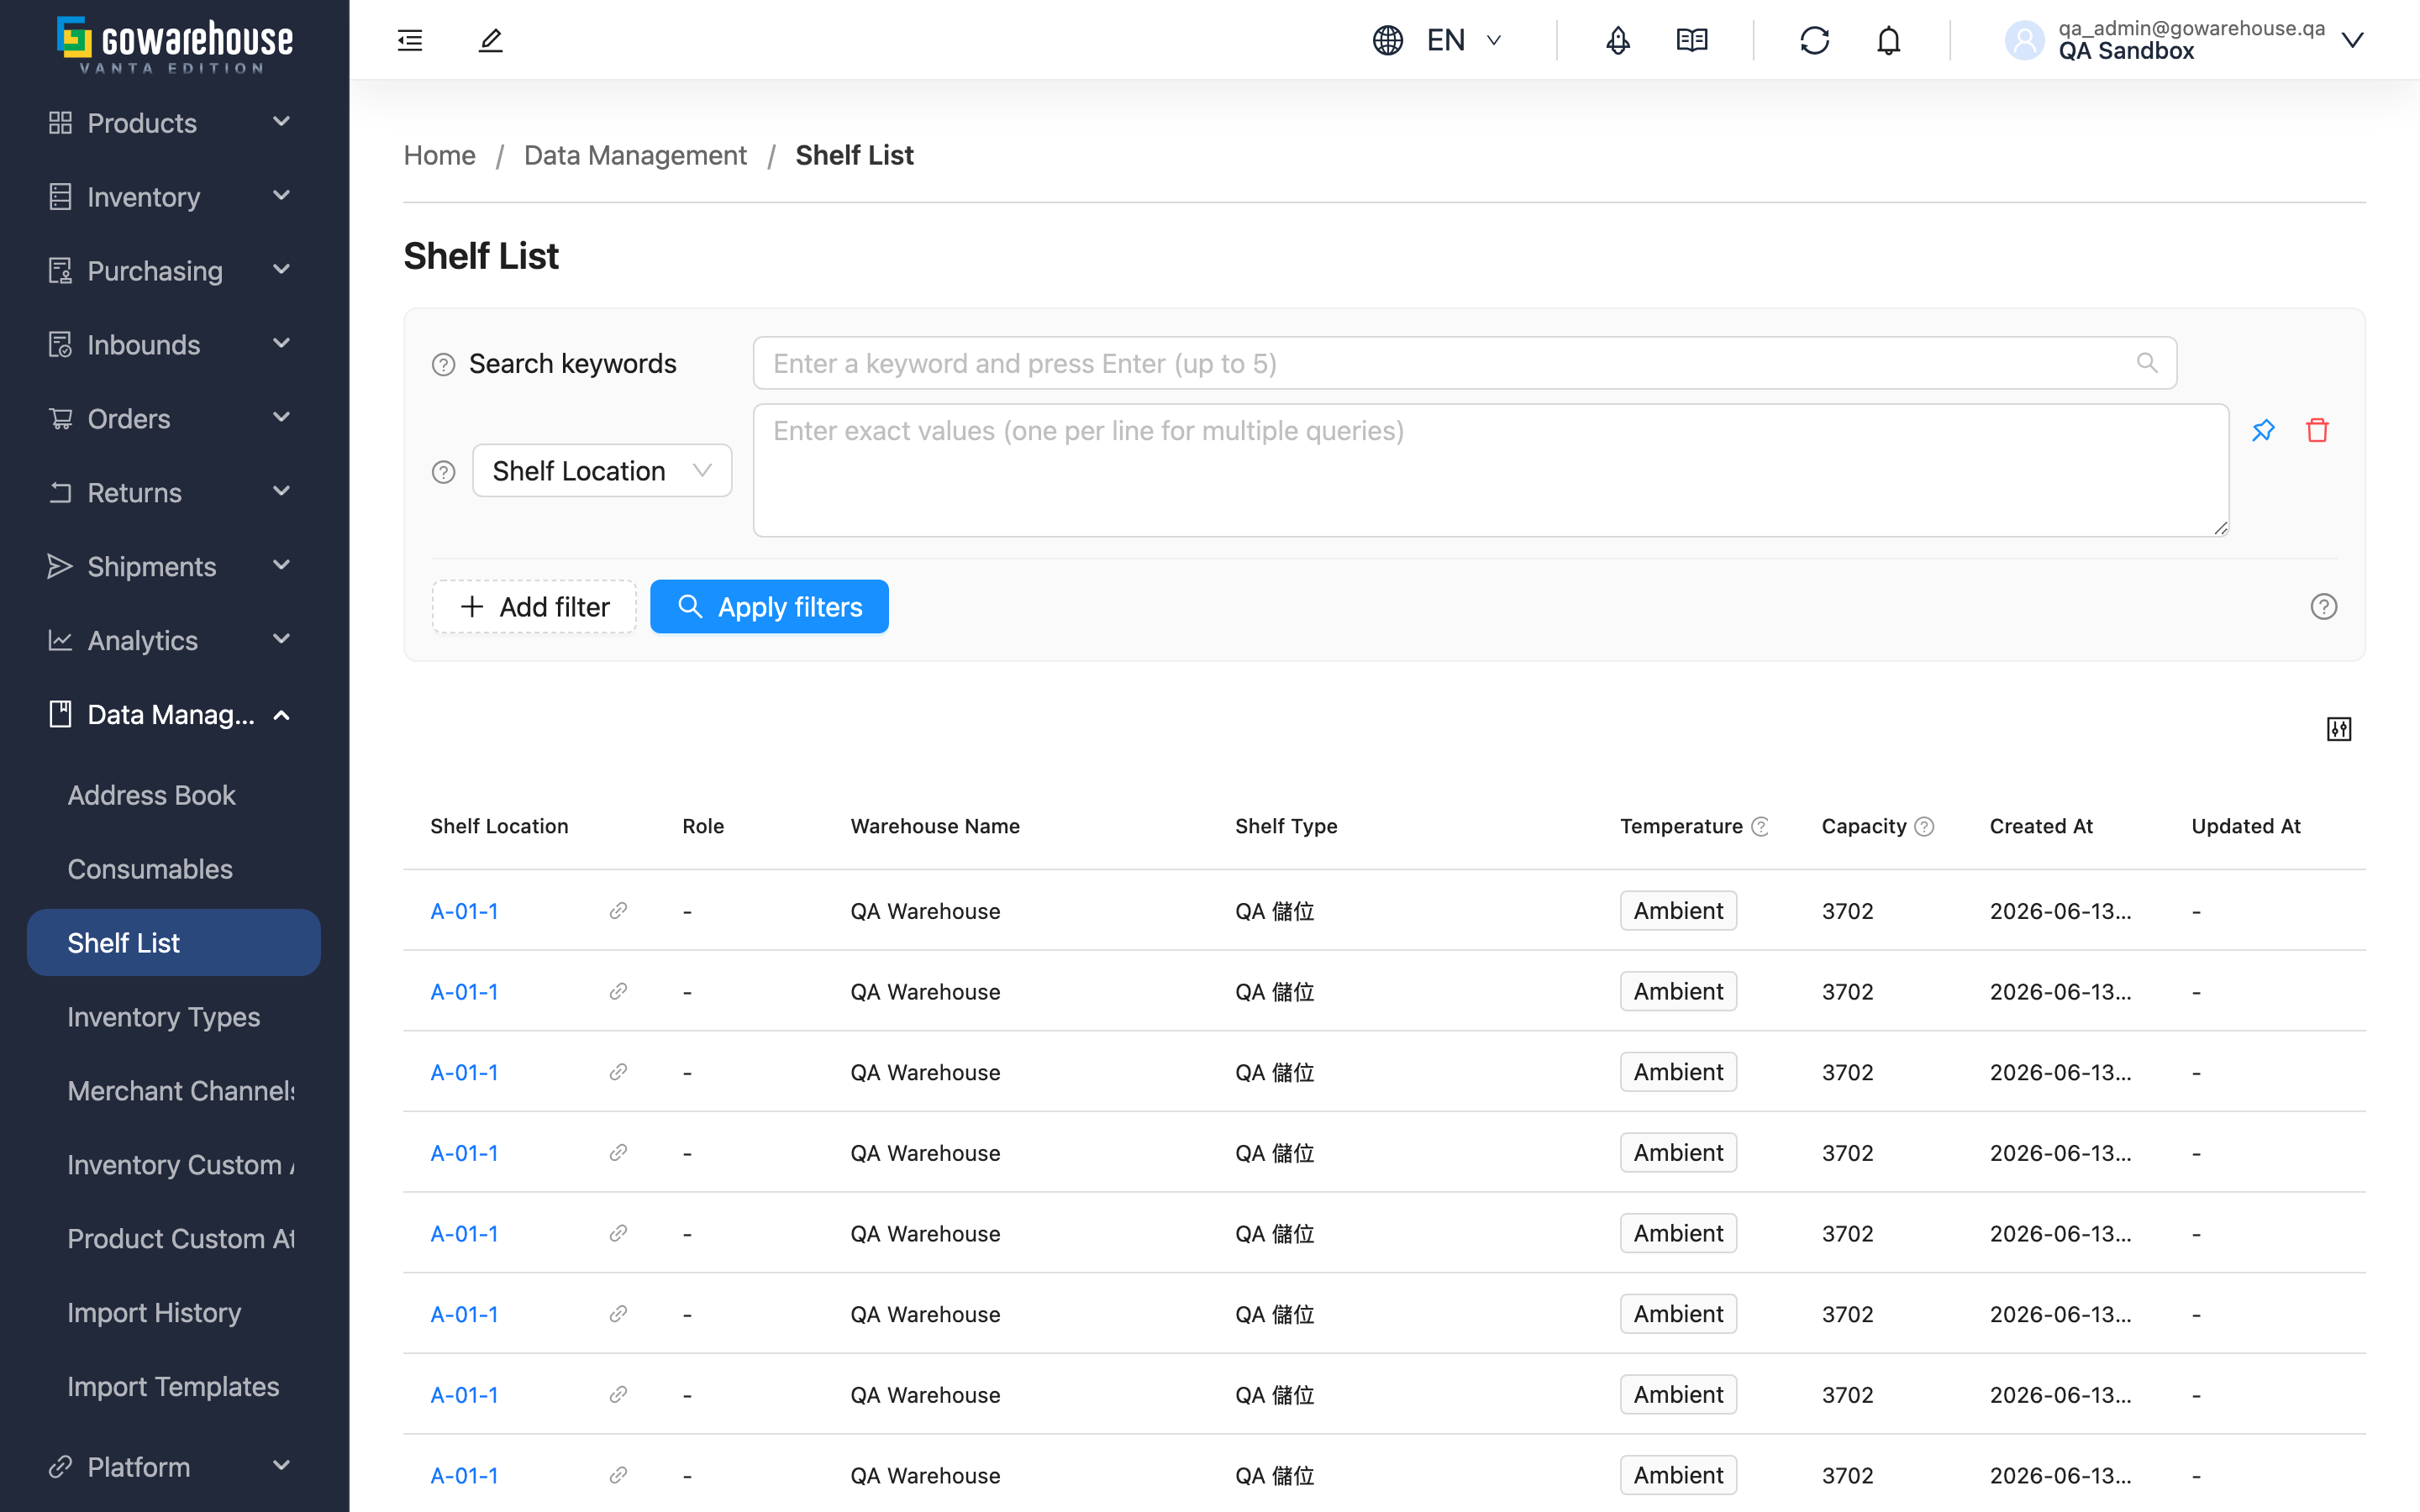The image size is (2420, 1512).
Task: Expand the Orders menu
Action: 174,418
